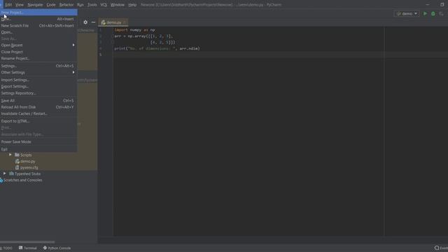Open the VCS menu
Viewport: 448px width, 252px height.
104,5
